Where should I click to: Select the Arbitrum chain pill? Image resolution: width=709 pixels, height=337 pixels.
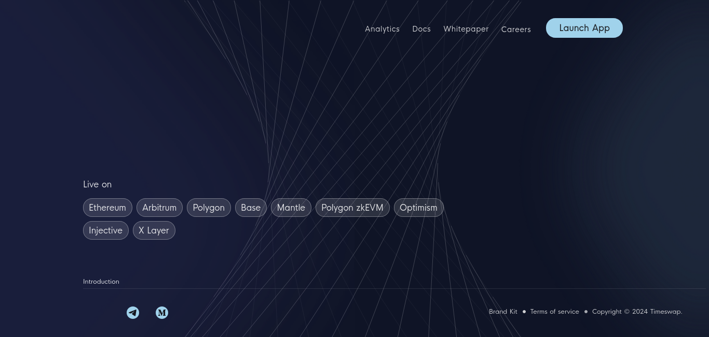pos(159,208)
